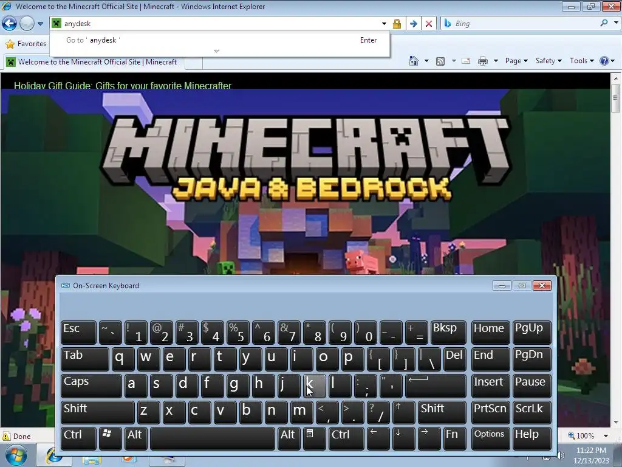622x467 pixels.
Task: Open the Page menu
Action: click(x=516, y=61)
